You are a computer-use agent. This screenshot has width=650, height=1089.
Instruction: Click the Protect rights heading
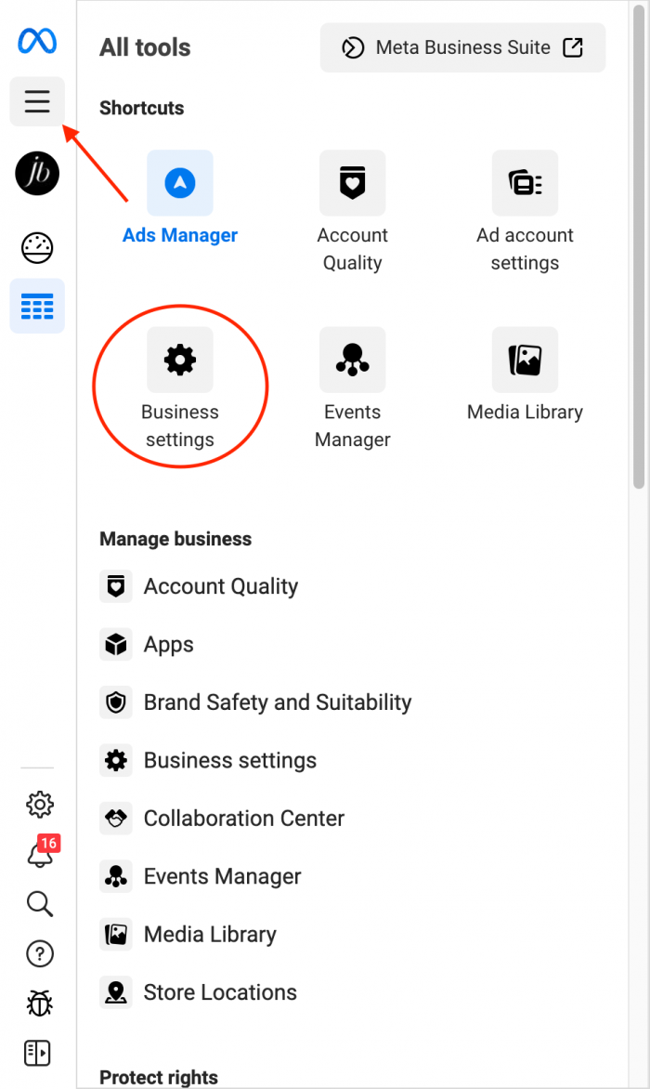tap(159, 1077)
